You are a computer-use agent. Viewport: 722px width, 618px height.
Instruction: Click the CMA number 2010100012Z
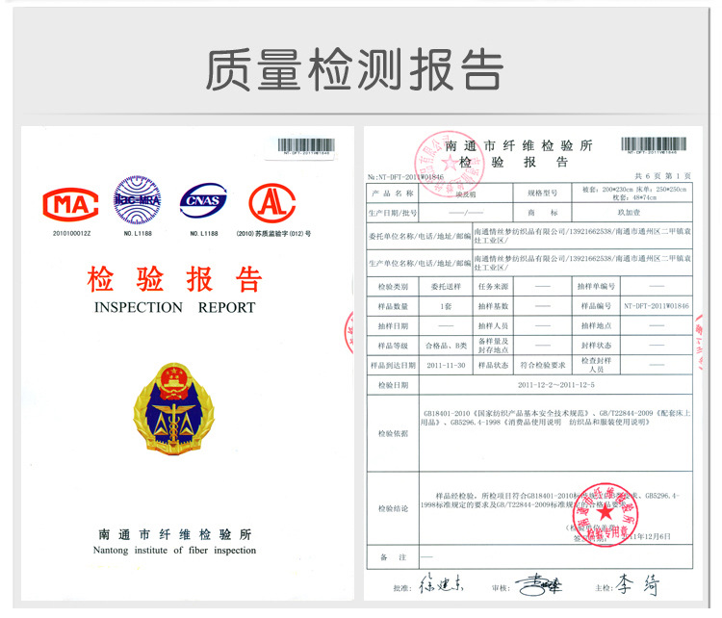click(71, 234)
